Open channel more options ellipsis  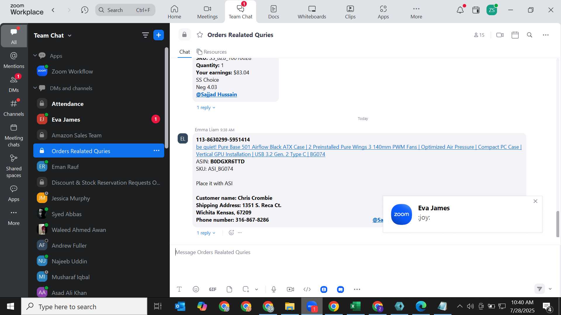pyautogui.click(x=546, y=35)
